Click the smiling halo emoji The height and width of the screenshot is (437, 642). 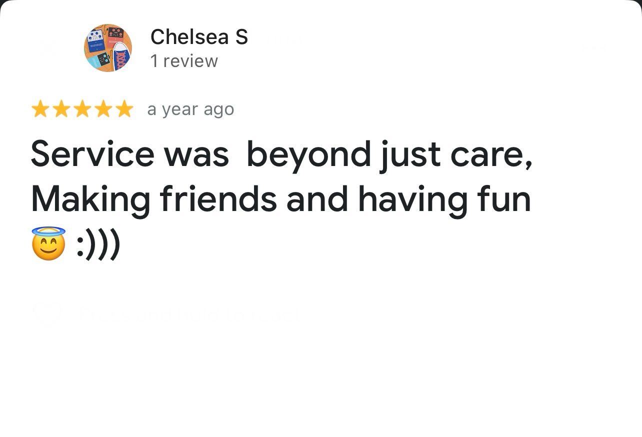coord(48,243)
